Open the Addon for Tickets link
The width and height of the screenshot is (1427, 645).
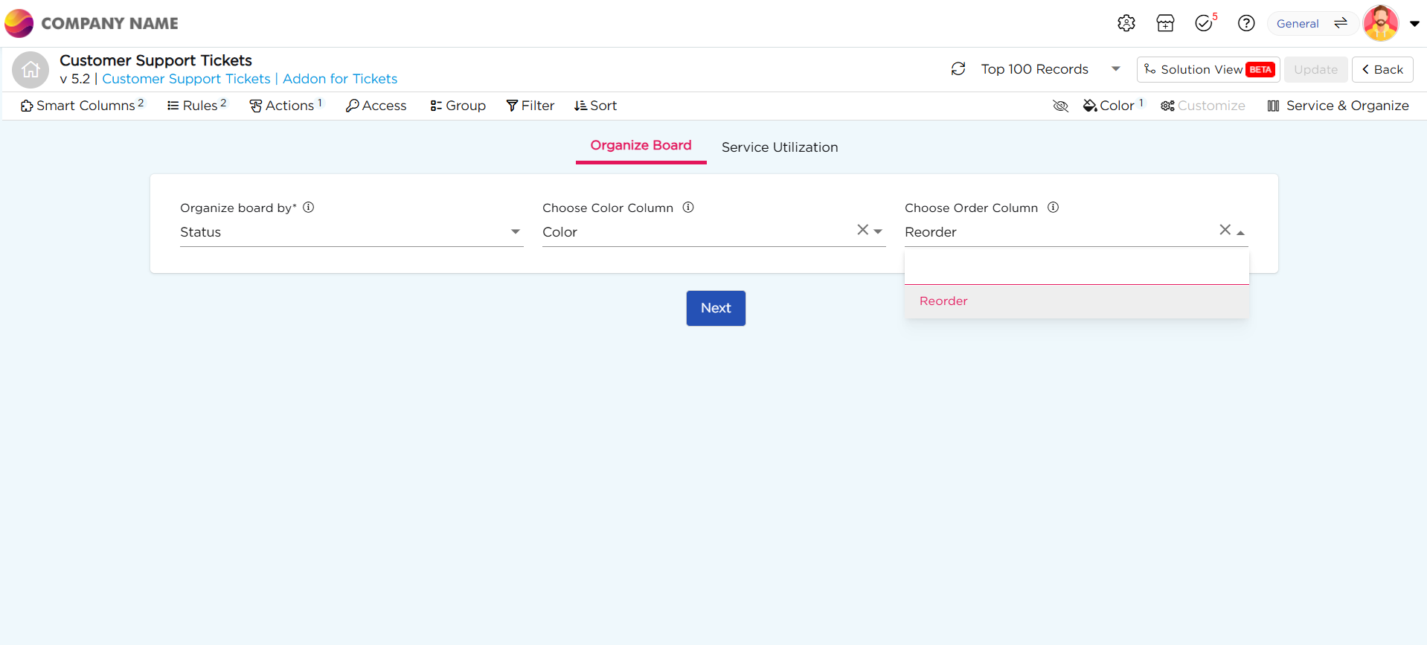click(340, 79)
